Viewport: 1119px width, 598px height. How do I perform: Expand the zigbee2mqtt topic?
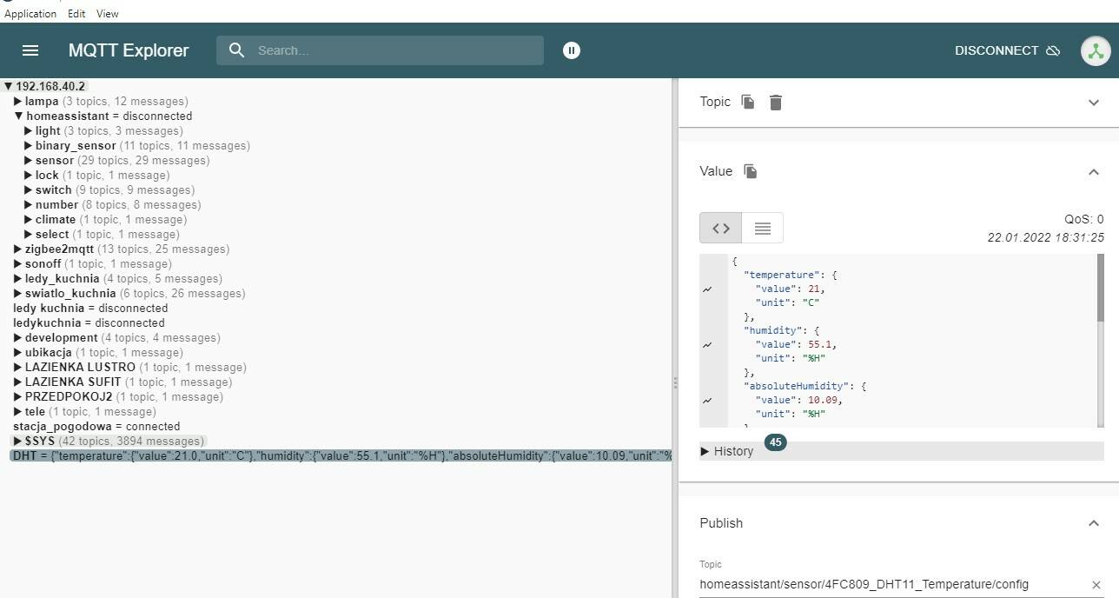tap(17, 249)
